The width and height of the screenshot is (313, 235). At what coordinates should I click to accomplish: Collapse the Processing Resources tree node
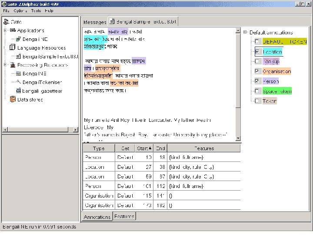tap(5, 65)
